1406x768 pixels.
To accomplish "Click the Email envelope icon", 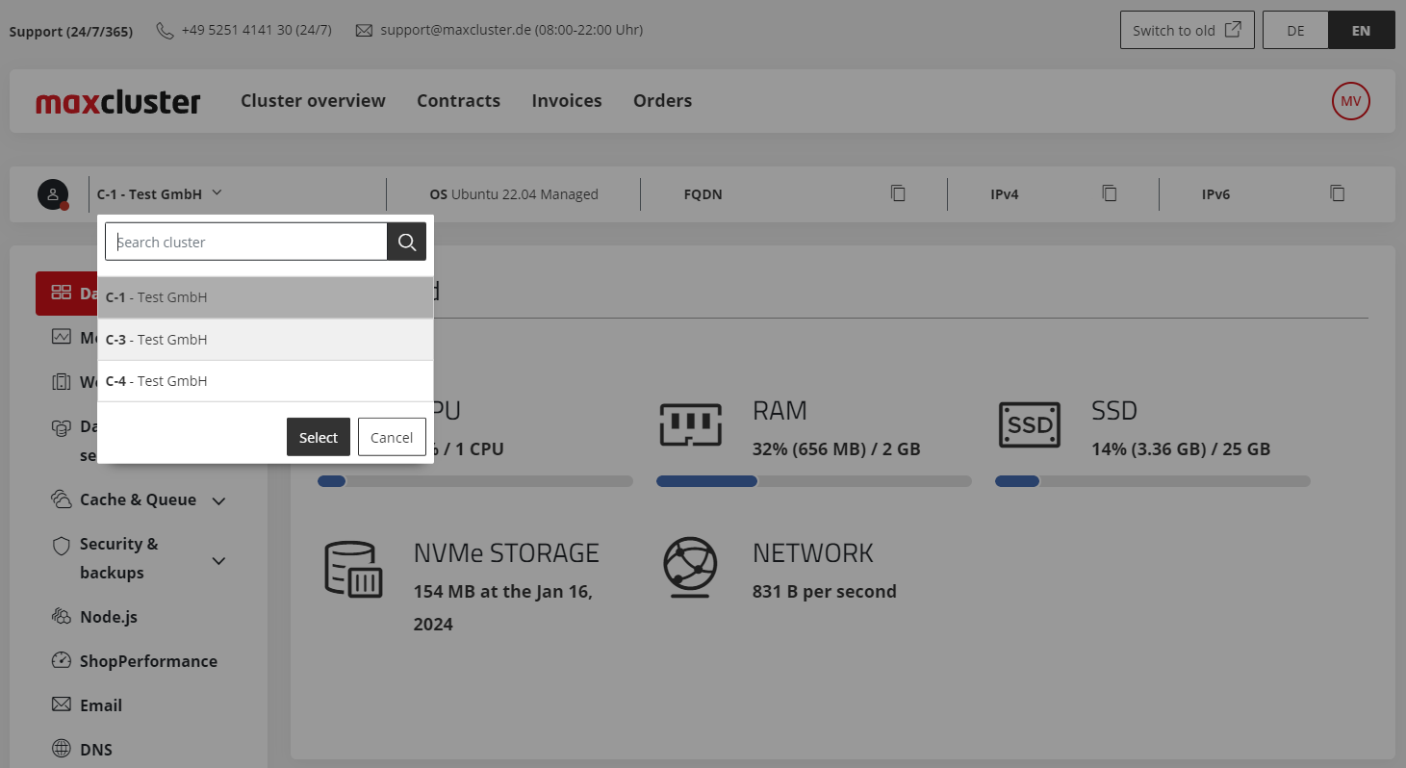I will pos(62,705).
